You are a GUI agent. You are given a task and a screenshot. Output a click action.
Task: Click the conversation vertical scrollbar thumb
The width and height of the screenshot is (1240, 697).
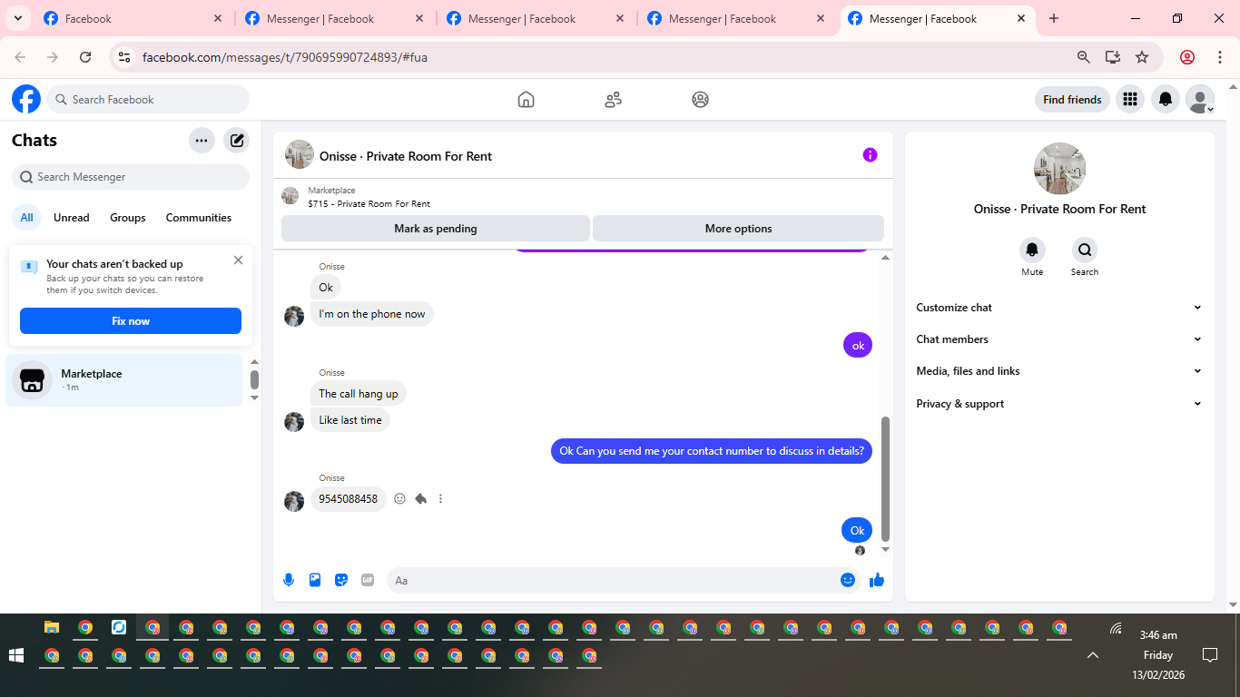tap(886, 479)
